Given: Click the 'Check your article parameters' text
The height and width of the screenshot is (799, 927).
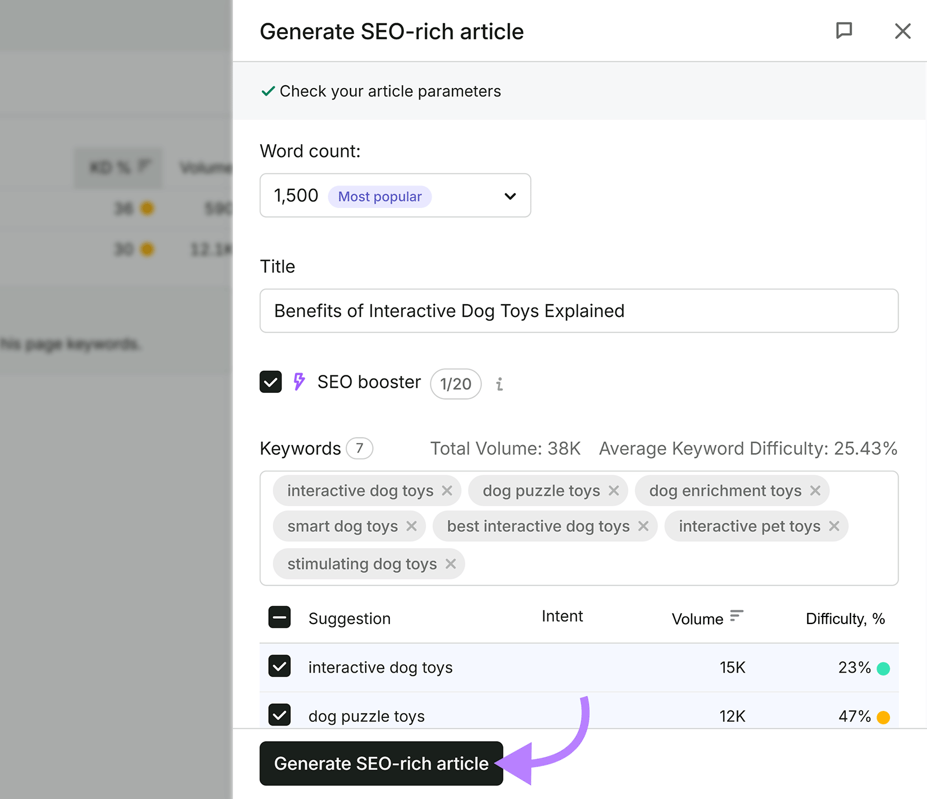Looking at the screenshot, I should click(390, 92).
